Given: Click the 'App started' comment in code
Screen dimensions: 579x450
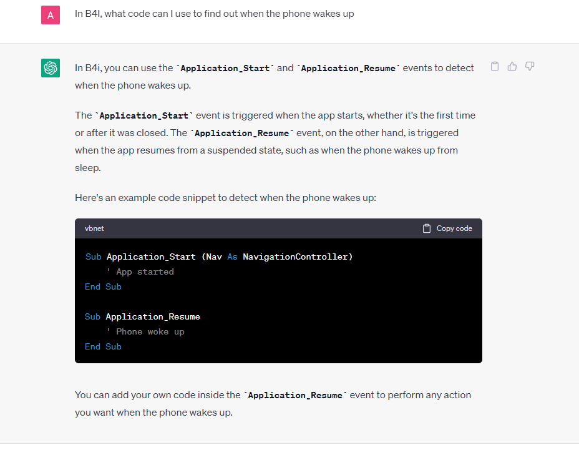Looking at the screenshot, I should tap(140, 271).
